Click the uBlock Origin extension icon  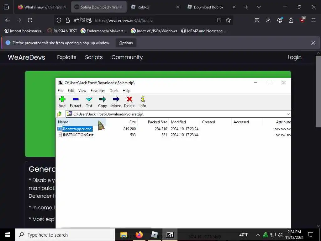tap(303, 20)
